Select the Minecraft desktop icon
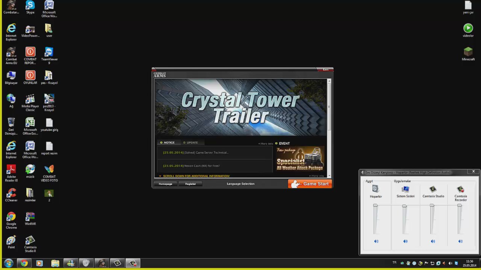The height and width of the screenshot is (270, 481). click(x=468, y=54)
